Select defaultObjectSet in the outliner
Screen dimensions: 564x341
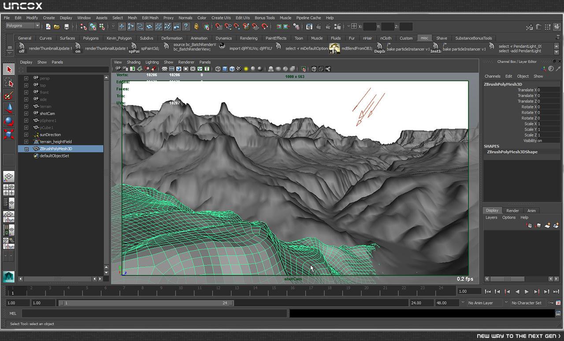tap(54, 156)
